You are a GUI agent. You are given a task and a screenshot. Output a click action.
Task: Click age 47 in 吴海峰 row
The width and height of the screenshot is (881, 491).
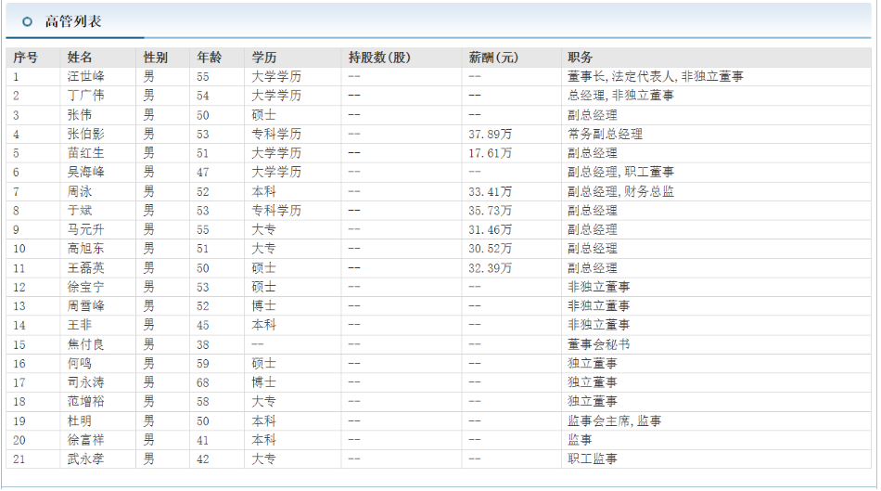point(203,172)
